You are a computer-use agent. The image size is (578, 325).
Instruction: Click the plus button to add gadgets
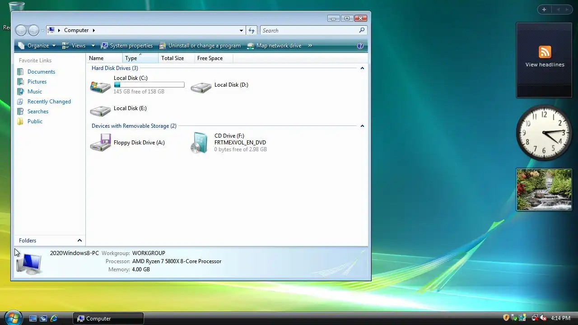(544, 9)
